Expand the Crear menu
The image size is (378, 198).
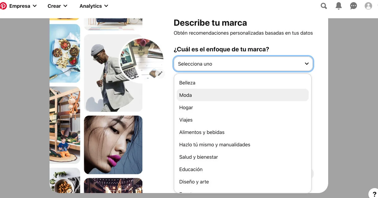point(58,6)
